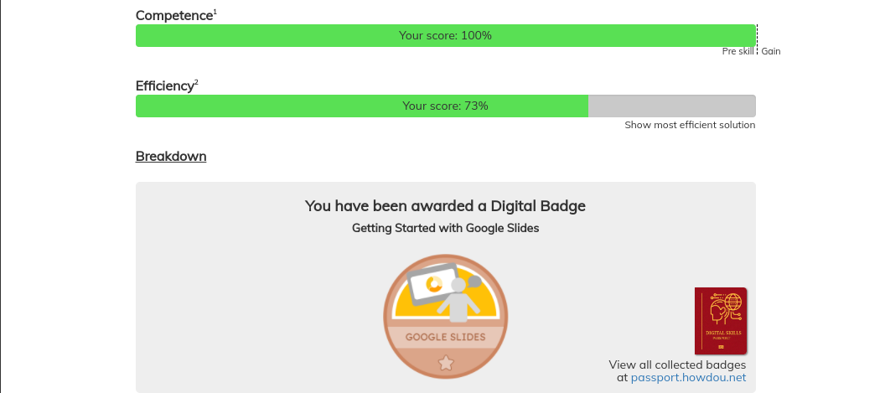885x393 pixels.
Task: Click the green Competence score bar
Action: tap(445, 35)
